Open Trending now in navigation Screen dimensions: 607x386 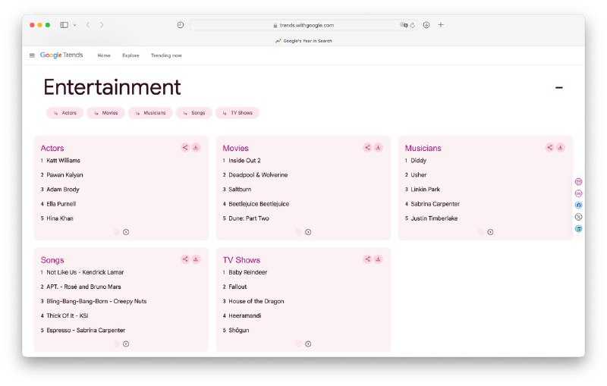(x=166, y=55)
